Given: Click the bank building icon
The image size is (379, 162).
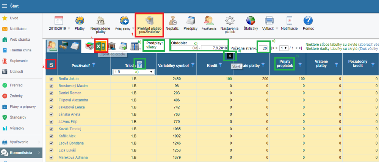Looking at the screenshot, I should [x=112, y=46].
